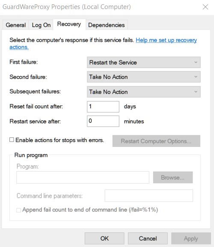Expand the Subsequent failures dropdown
Viewport: 214px width, 247px height.
point(144,92)
